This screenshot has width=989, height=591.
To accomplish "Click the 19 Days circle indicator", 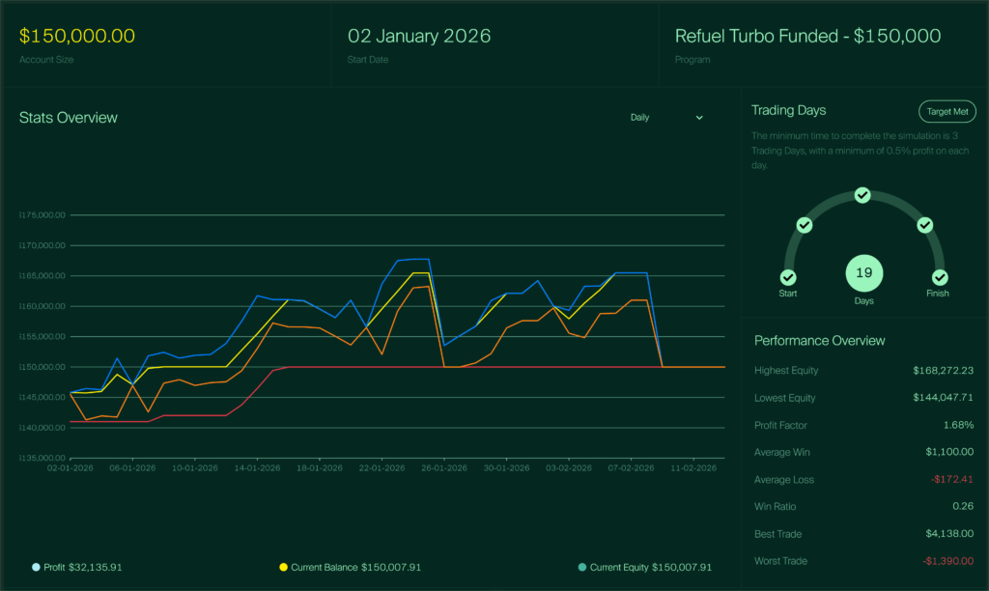I will coord(863,273).
